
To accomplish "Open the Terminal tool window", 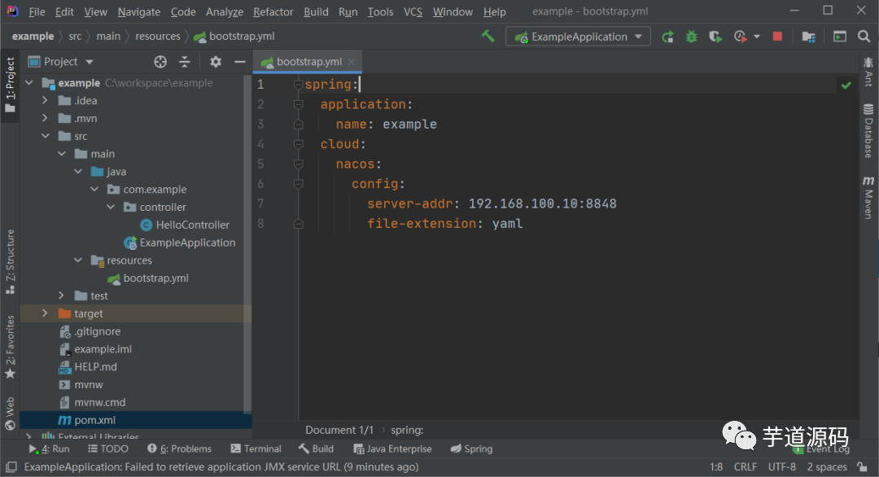I will 256,449.
